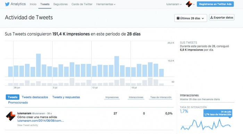Open Cards de Twitter tab
Image resolution: width=243 pixels, height=134 pixels.
(82, 4)
